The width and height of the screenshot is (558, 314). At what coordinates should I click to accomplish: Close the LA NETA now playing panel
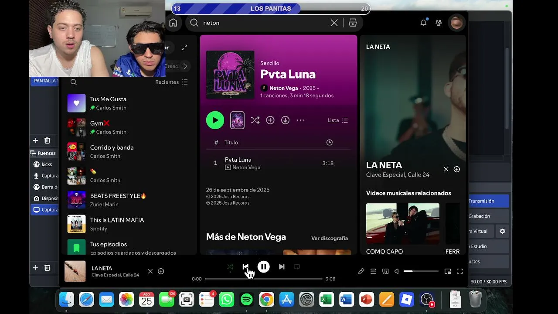[x=446, y=169]
